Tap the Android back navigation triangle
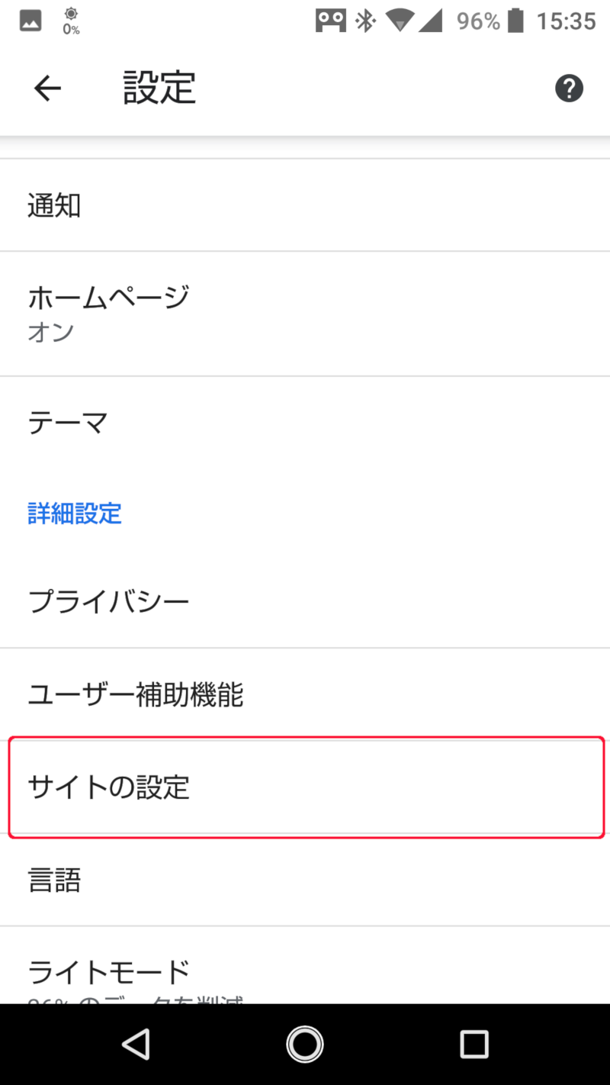The width and height of the screenshot is (610, 1085). pyautogui.click(x=136, y=1044)
